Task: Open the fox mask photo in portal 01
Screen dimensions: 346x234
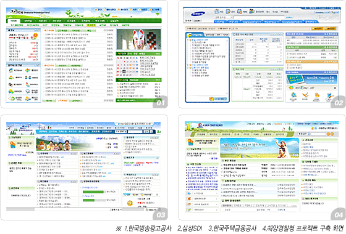Action: (x=139, y=39)
